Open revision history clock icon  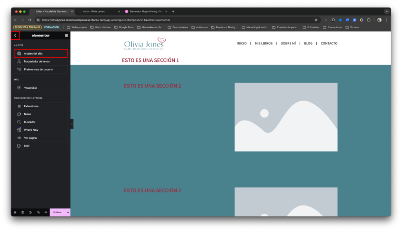(x=30, y=212)
